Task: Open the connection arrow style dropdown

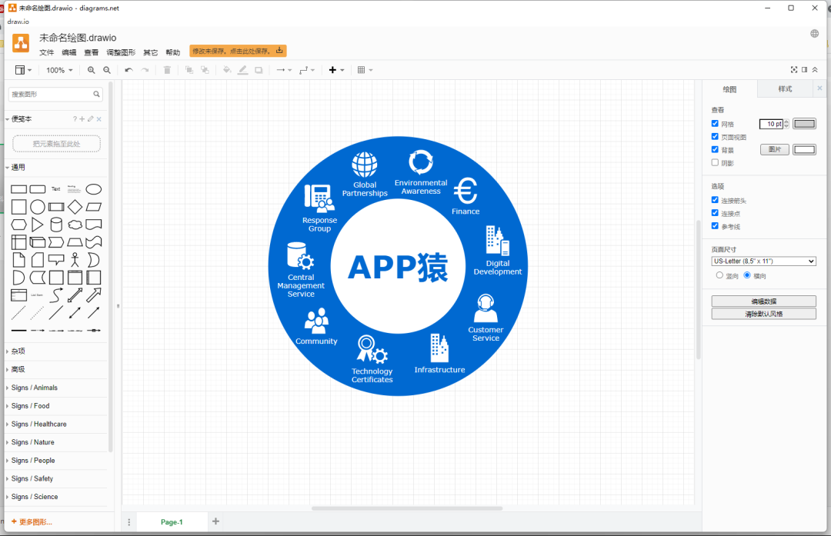Action: tap(284, 70)
